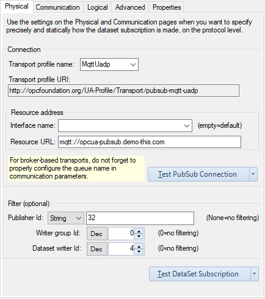Screen dimensions: 265x299
Task: Open Test PubSub Connection split arrow menu
Action: tap(253, 174)
